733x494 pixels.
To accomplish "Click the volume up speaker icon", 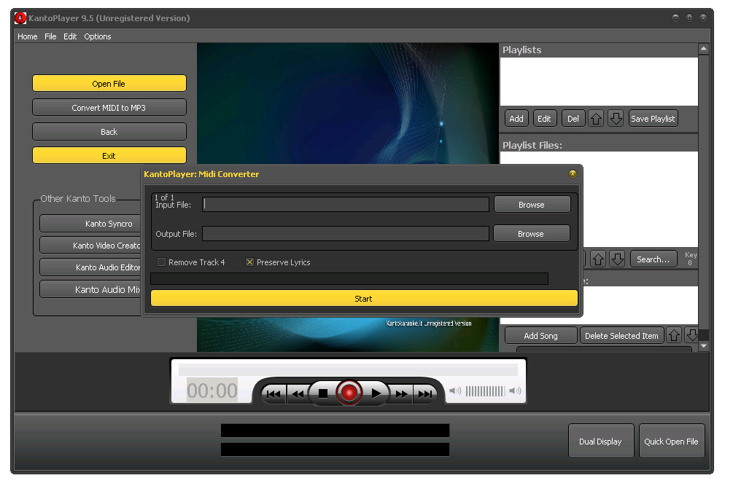I will click(x=515, y=391).
